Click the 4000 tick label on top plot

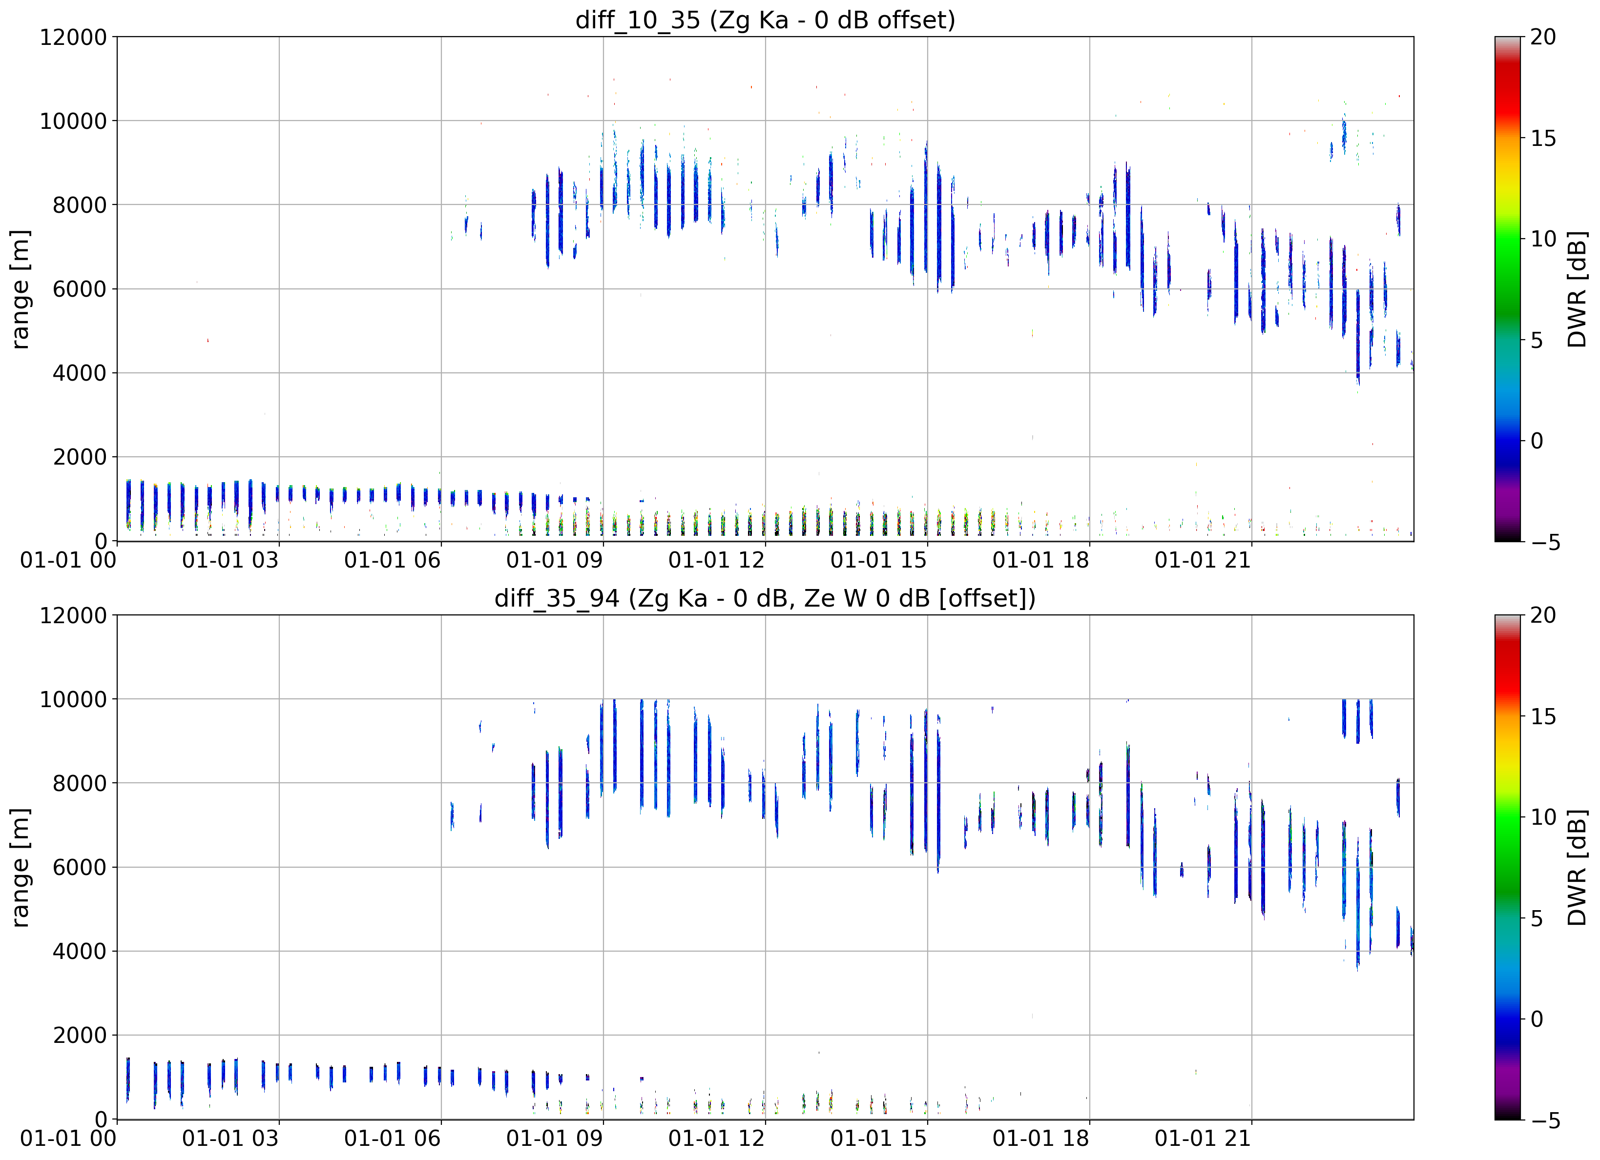80,373
